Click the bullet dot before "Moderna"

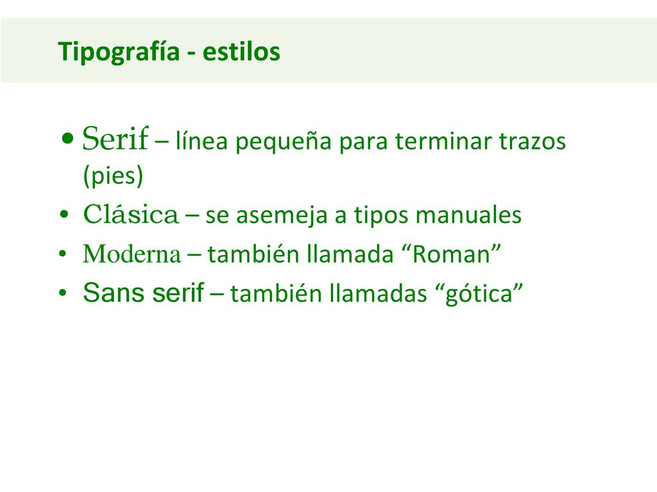[x=63, y=254]
